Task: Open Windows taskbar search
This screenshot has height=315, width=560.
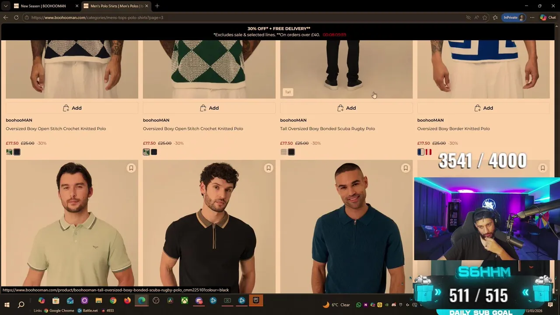Action: click(21, 304)
